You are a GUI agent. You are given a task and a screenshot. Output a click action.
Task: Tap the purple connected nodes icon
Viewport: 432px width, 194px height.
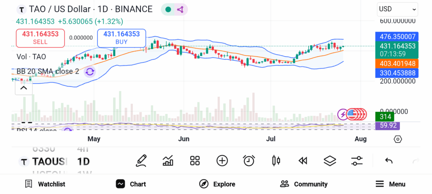[180, 10]
